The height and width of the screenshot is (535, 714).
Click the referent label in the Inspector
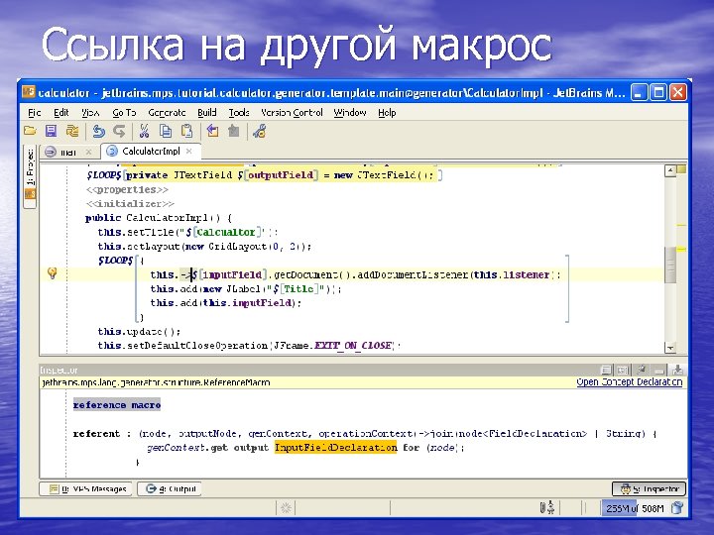pos(96,433)
